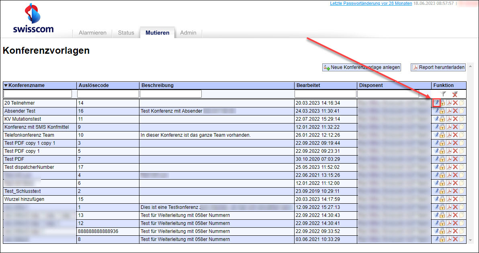Viewport: 479px width, 253px height.
Task: Apply the table filter funnel icon
Action: point(444,94)
